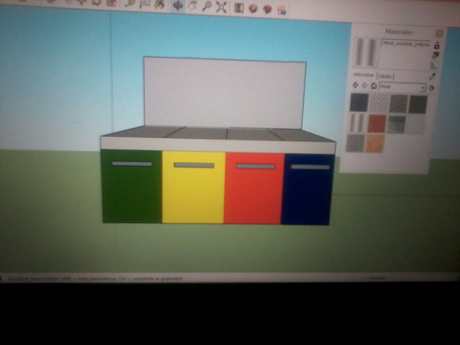Choose the rust orange metal swatch
Viewport: 460px width, 345px height.
pos(377,124)
